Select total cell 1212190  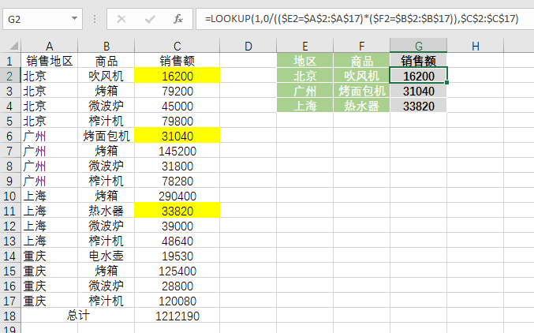[x=177, y=316]
